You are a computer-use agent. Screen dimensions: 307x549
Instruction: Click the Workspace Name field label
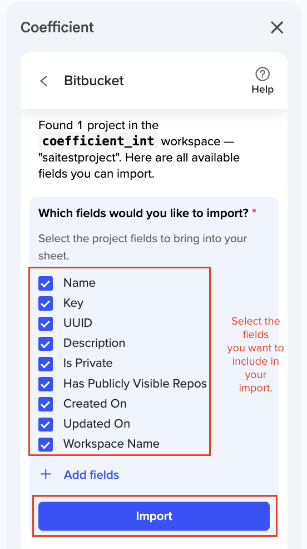pyautogui.click(x=111, y=444)
